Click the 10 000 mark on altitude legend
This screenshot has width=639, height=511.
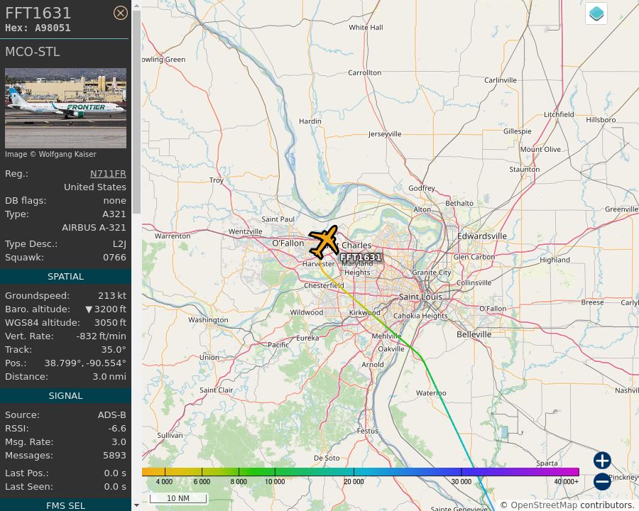pyautogui.click(x=275, y=481)
